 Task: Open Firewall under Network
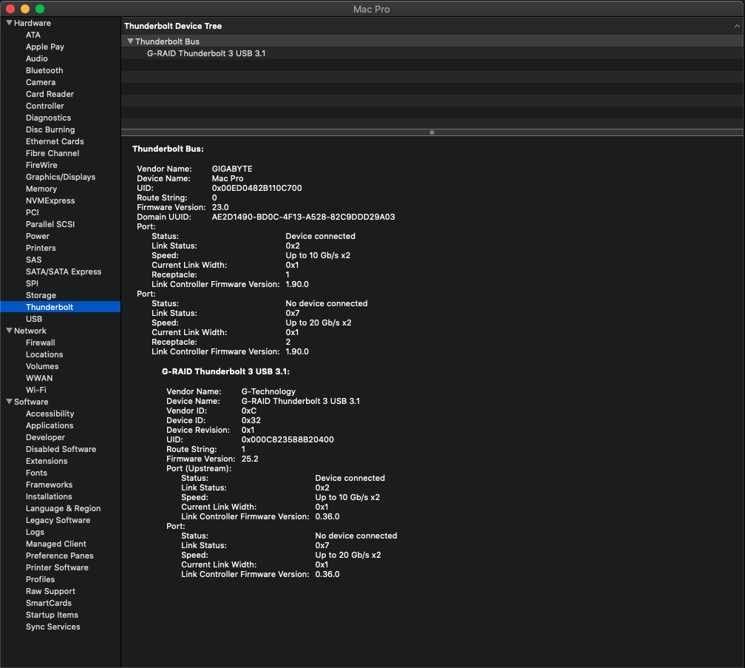(41, 343)
